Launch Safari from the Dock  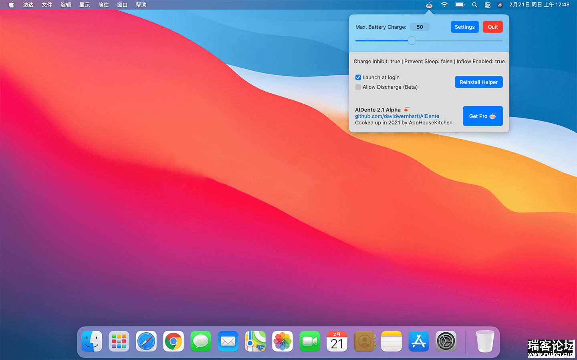point(146,341)
